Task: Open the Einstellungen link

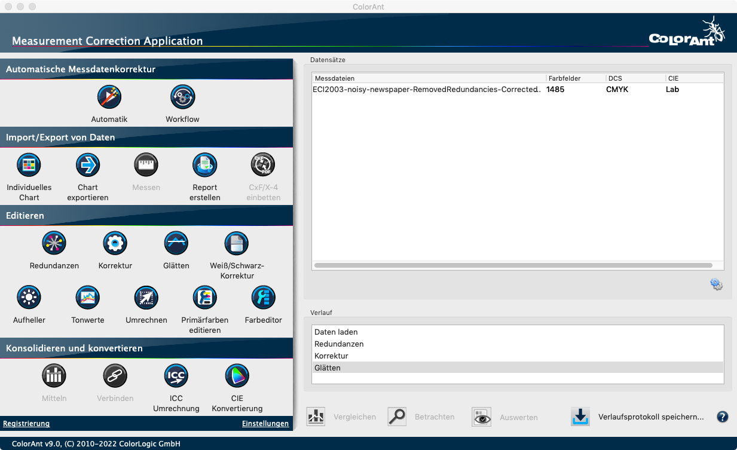Action: point(265,423)
